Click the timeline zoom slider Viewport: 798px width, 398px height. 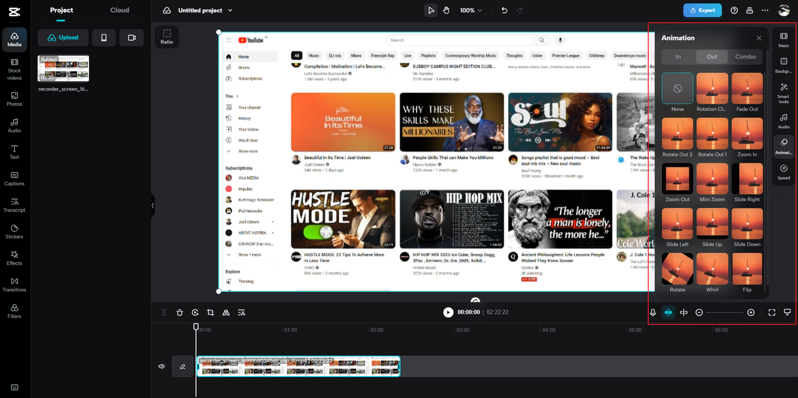(x=724, y=313)
